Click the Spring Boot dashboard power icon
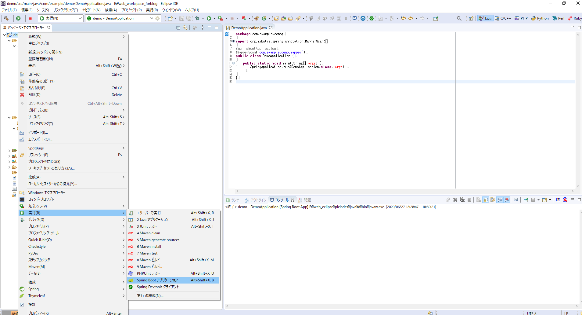This screenshot has width=582, height=315. click(372, 18)
